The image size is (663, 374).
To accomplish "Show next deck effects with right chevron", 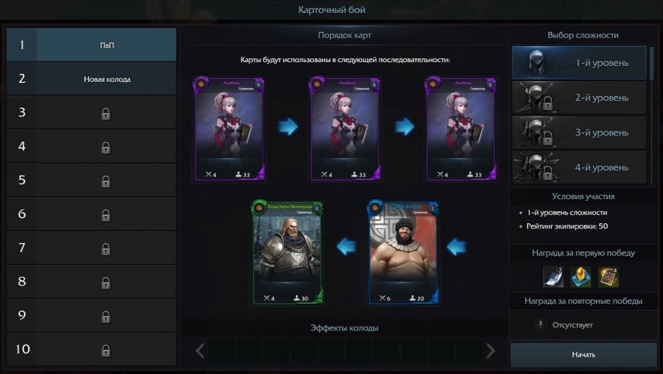I will coord(490,351).
